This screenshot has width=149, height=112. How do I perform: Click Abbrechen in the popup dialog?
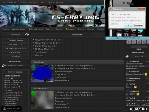click(x=139, y=25)
